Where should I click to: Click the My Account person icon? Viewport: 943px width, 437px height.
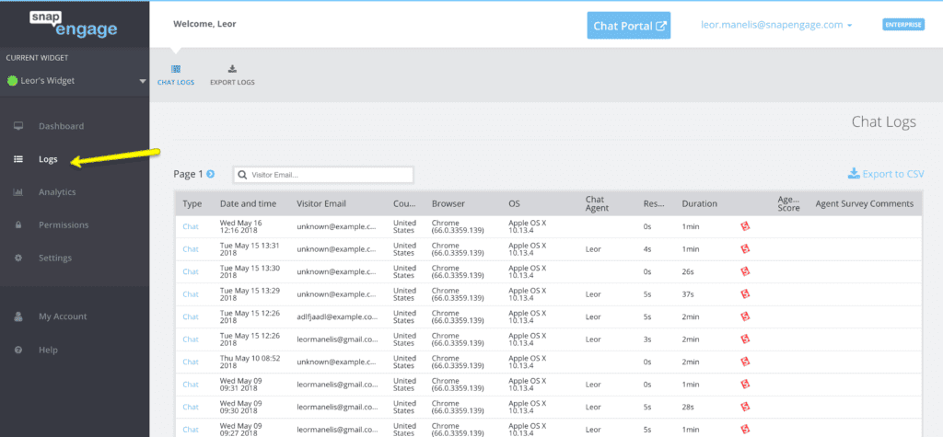(18, 316)
